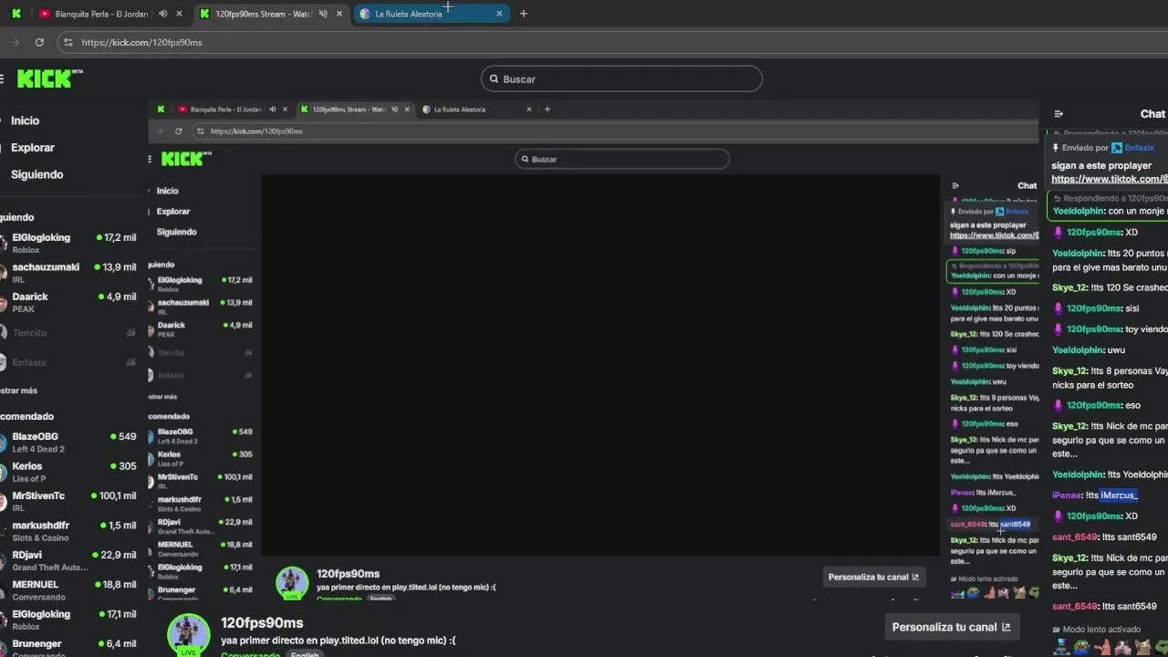Close the La Ruleta Aleatoria tab
This screenshot has height=657, width=1168.
[x=499, y=14]
